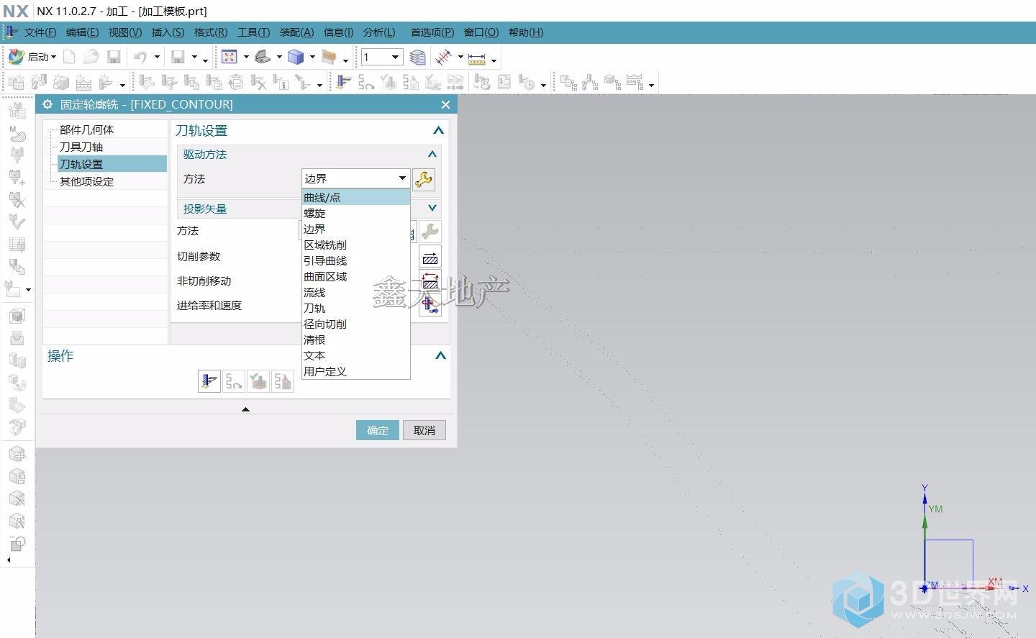Viewport: 1036px width, 638px height.
Task: Open the cutting parameters icon button
Action: click(x=430, y=257)
